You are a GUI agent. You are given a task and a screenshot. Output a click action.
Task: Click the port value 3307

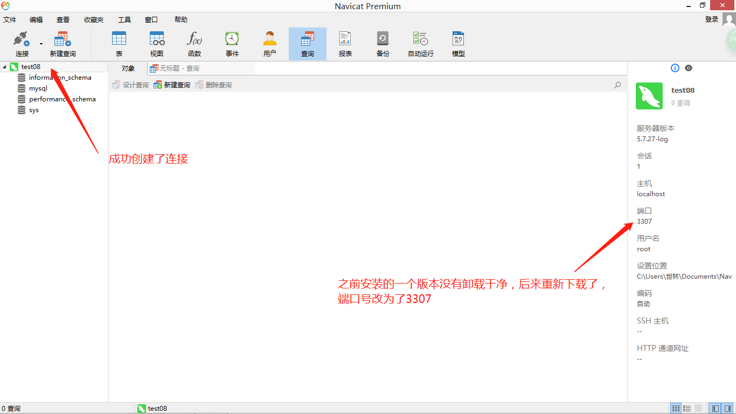644,222
